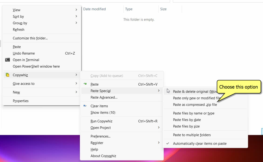Select Properties from the context menu

[21, 101]
